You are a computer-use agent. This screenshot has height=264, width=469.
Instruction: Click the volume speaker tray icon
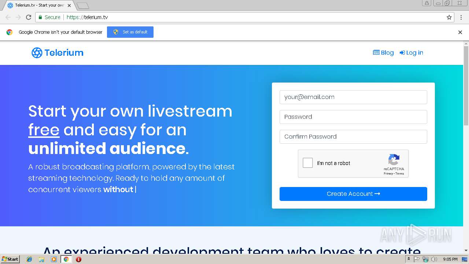[x=434, y=259]
